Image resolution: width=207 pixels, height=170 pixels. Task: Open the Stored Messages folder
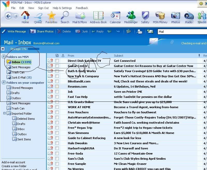pyautogui.click(x=20, y=88)
